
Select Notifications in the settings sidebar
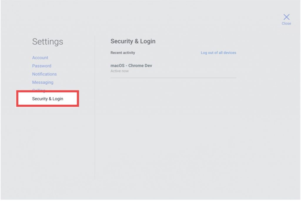44,74
